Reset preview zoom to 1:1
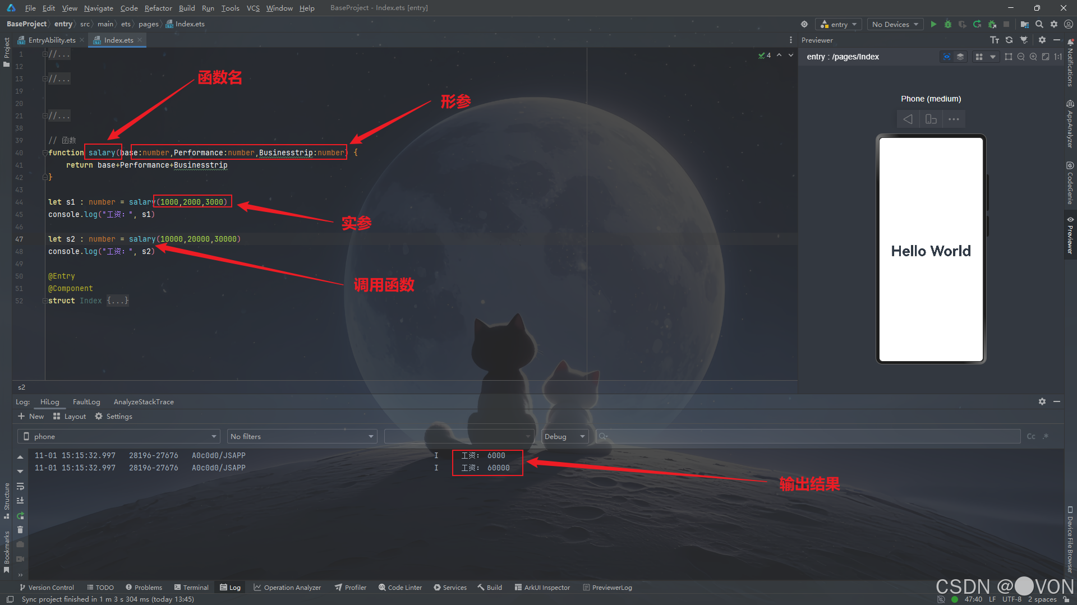This screenshot has height=605, width=1077. pos(1058,57)
